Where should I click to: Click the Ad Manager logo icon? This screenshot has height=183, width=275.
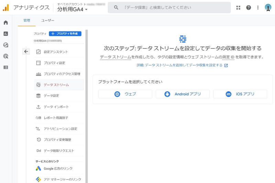pos(38,179)
